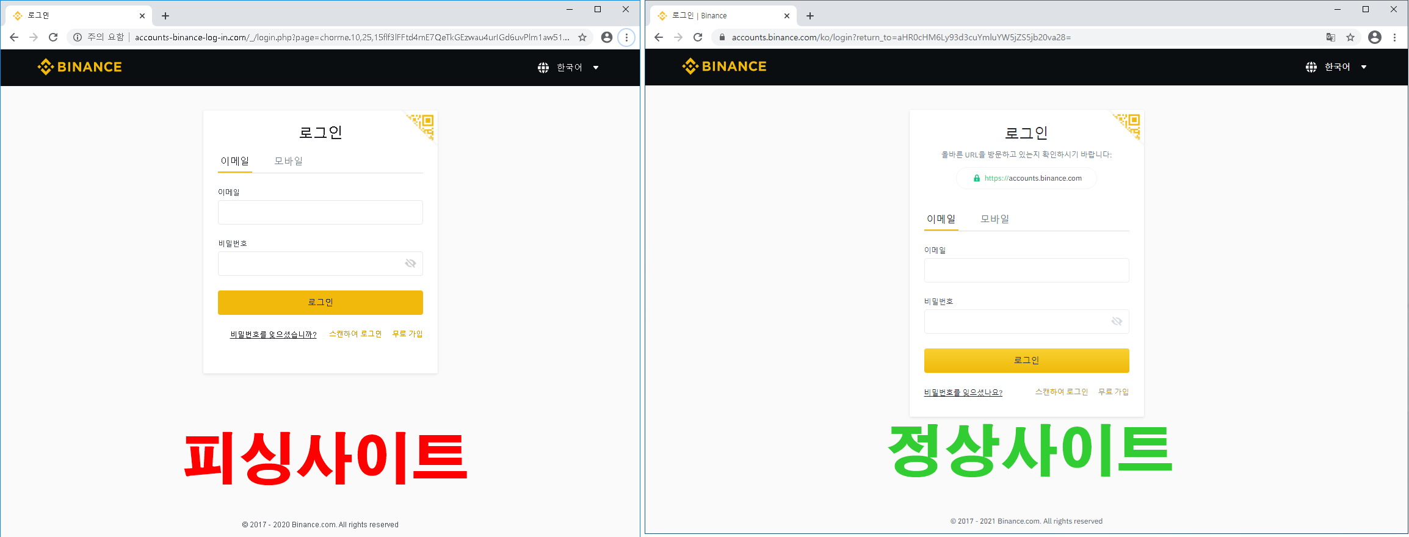Click the password input field in left login form

[x=321, y=264]
